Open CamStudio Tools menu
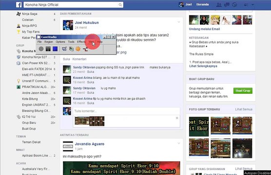 pyautogui.click(x=71, y=42)
